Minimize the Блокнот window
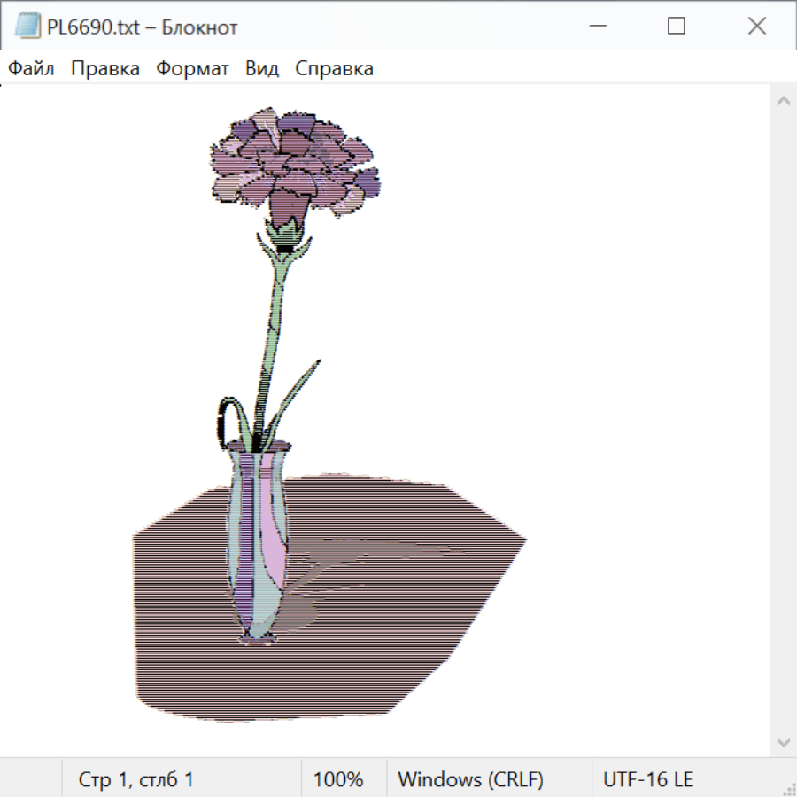Viewport: 797px width, 797px height. click(x=597, y=27)
